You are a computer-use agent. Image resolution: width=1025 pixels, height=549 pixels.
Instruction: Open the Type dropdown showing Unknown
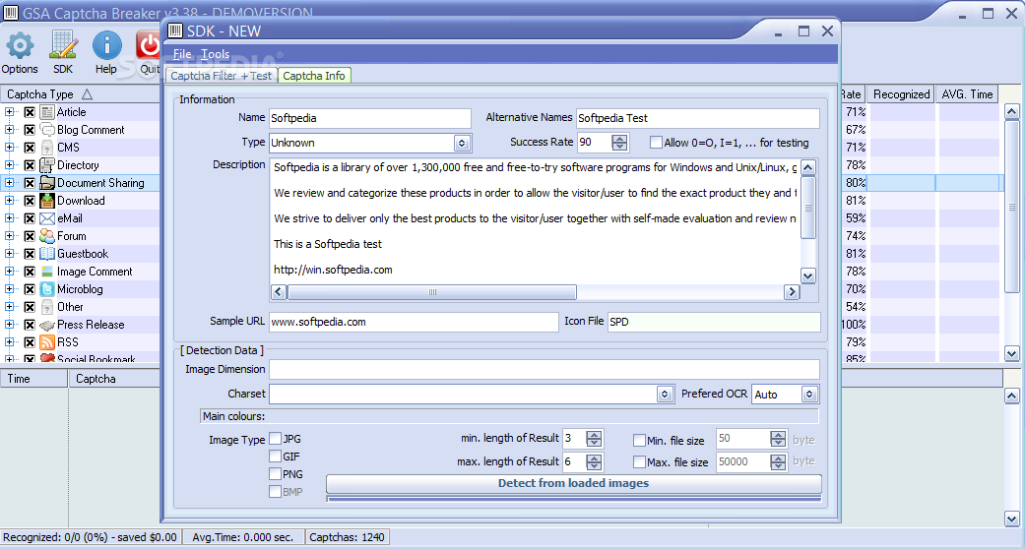point(462,143)
